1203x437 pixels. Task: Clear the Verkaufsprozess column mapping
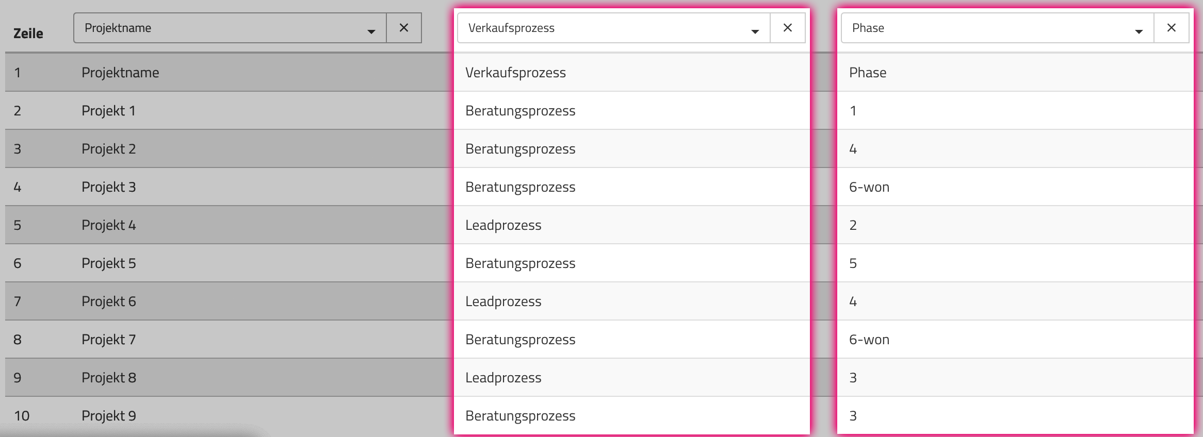tap(788, 28)
